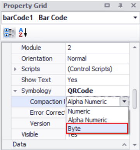The width and height of the screenshot is (140, 150).
Task: Click the Symbology value QRCode
Action: [x=80, y=91]
